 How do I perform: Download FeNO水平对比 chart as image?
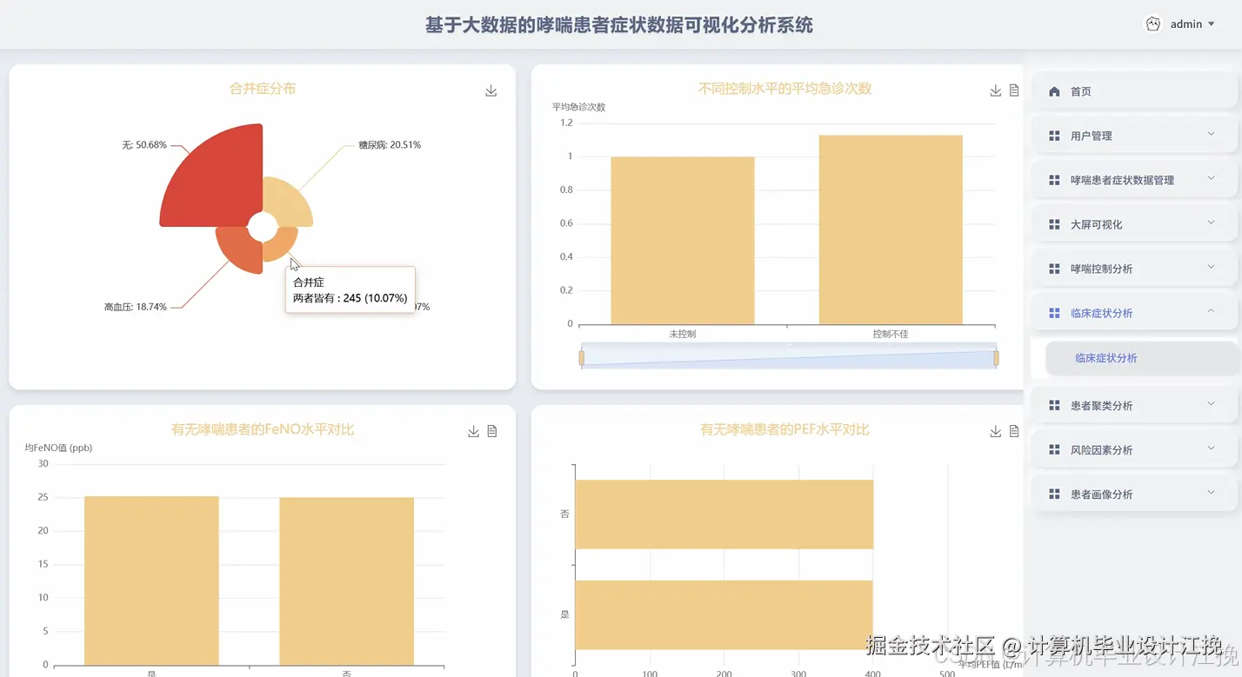click(x=473, y=430)
